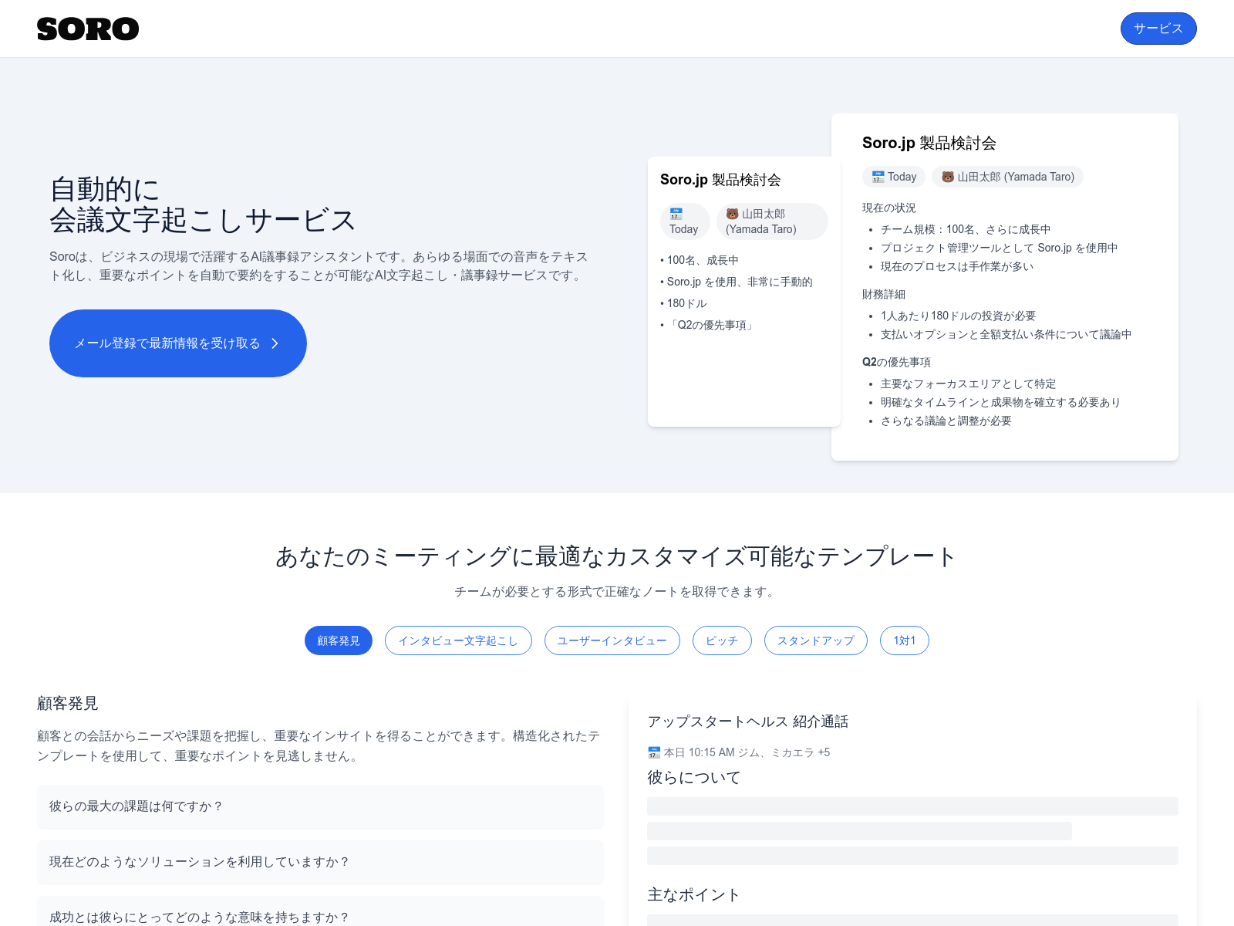Click the arrow icon inside the blue signup button
This screenshot has height=926, width=1234.
pyautogui.click(x=275, y=343)
